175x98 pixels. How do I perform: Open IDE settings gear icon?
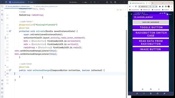[x=115, y=2]
